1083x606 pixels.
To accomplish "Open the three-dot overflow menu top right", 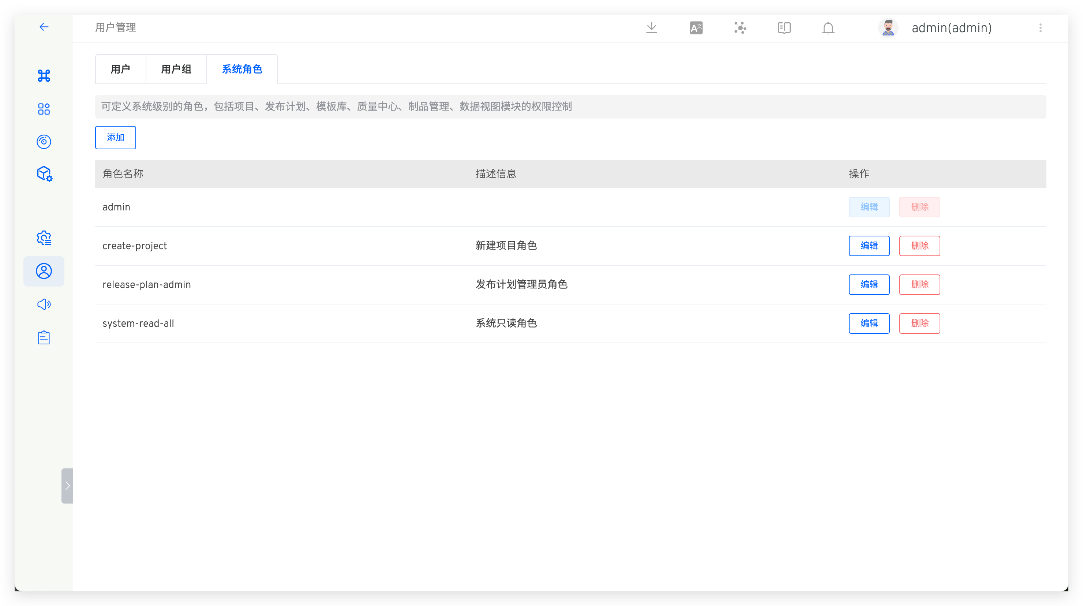I will click(1041, 28).
